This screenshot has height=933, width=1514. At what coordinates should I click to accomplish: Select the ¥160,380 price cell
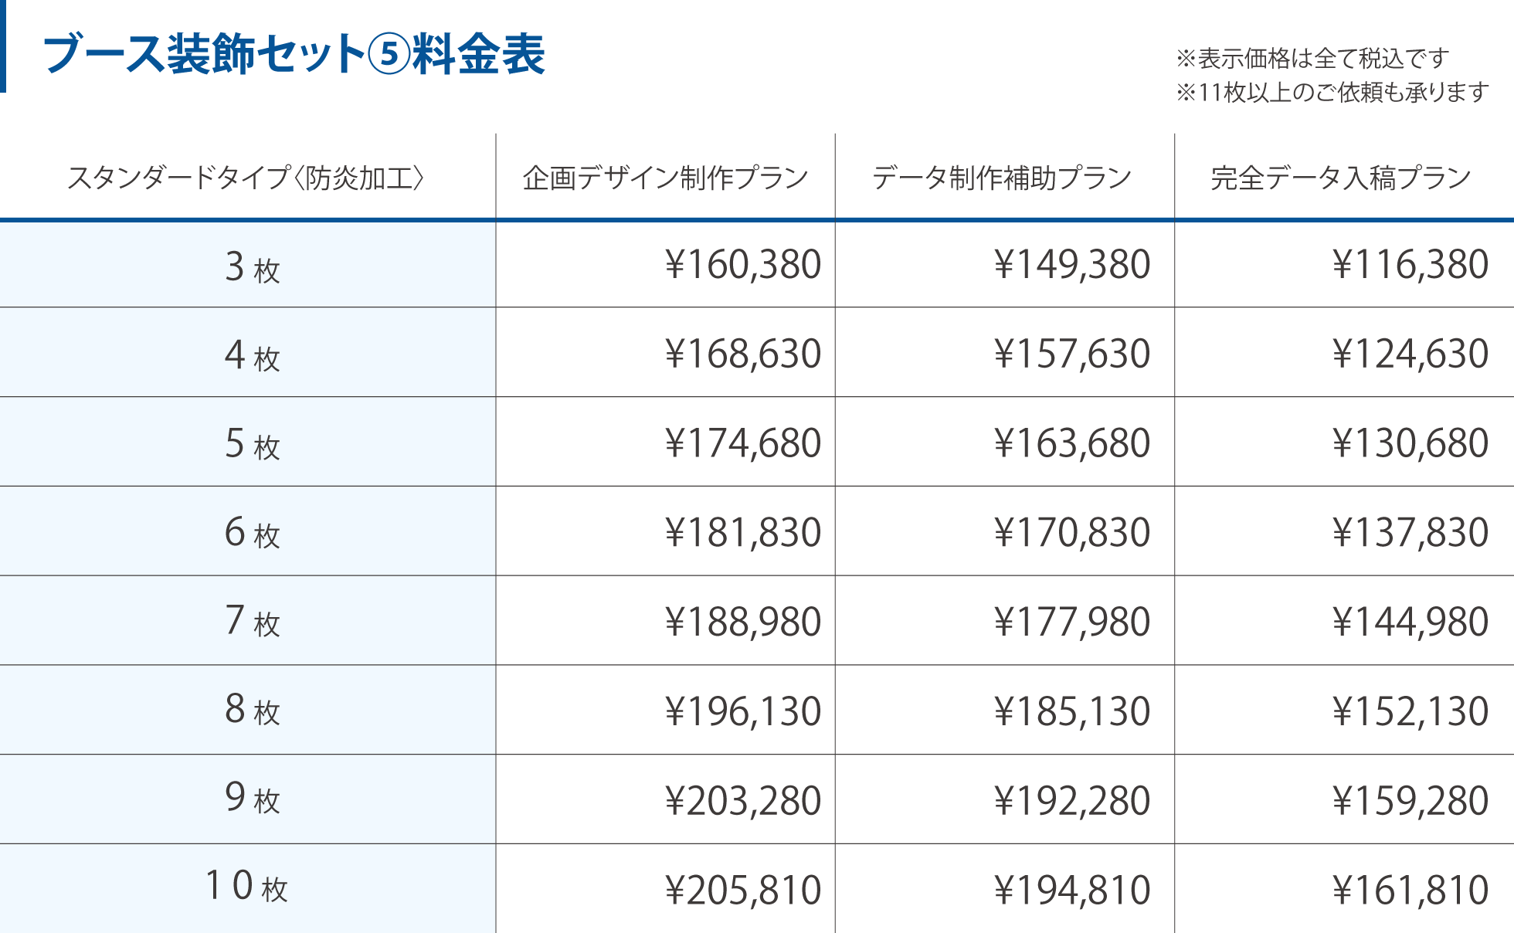click(x=742, y=265)
